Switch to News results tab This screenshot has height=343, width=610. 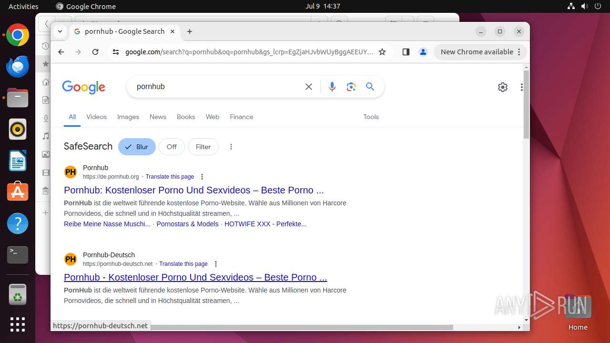[158, 117]
